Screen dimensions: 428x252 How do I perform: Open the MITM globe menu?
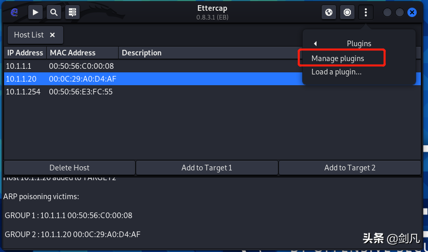click(x=329, y=12)
